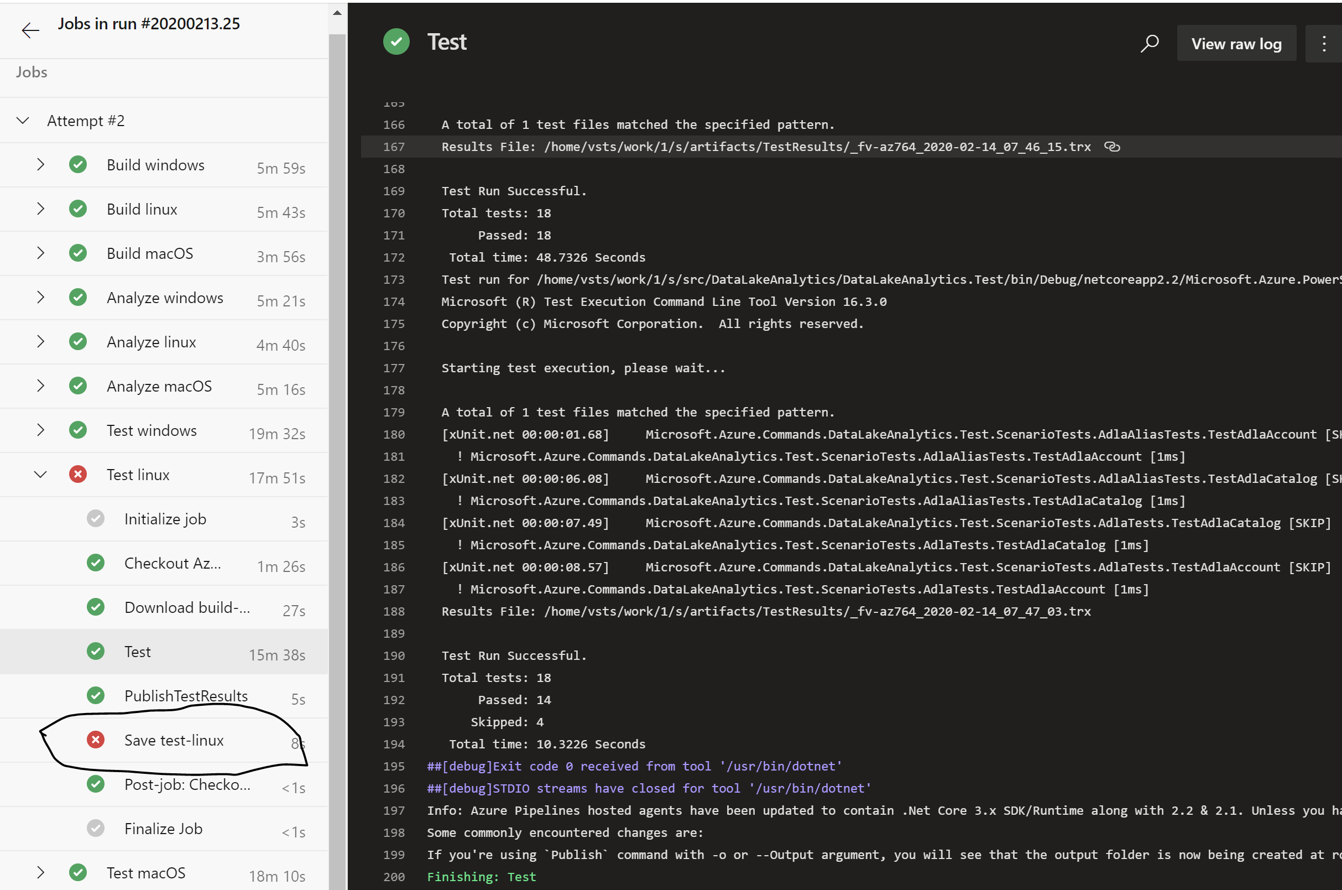Screen dimensions: 1342x890
Task: Open the three-dot more options menu
Action: click(1324, 44)
